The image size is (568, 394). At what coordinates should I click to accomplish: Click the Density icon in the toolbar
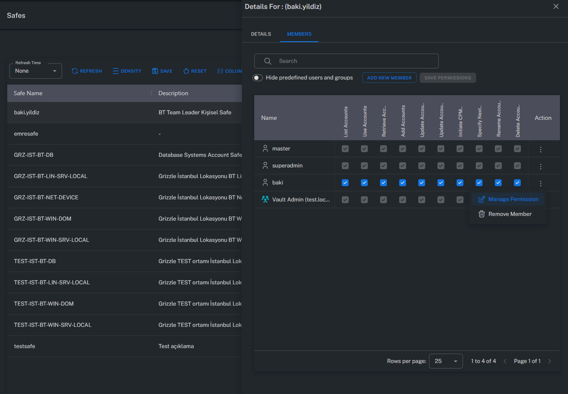[x=116, y=71]
